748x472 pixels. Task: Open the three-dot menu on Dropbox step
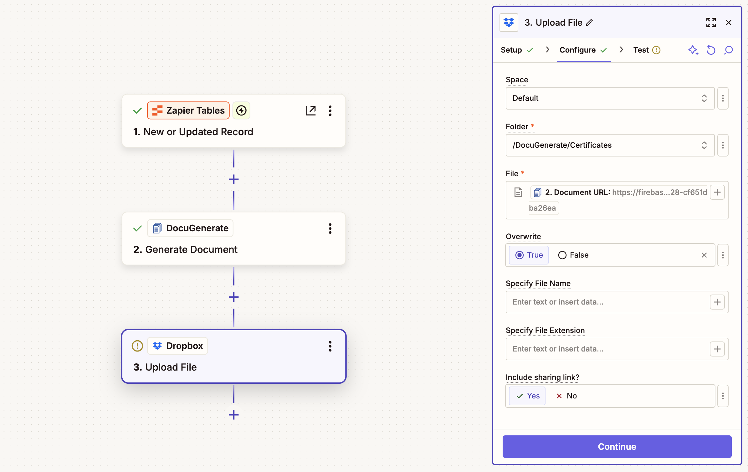pyautogui.click(x=330, y=346)
